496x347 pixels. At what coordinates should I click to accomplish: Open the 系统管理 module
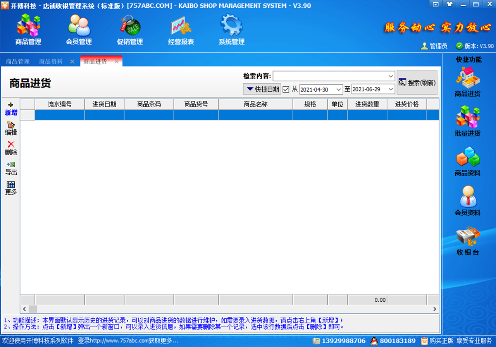(x=231, y=29)
